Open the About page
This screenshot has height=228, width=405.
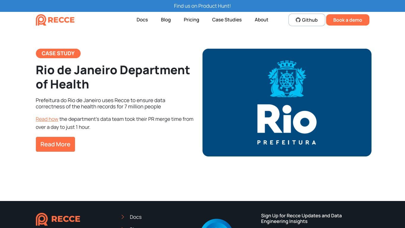(x=261, y=20)
